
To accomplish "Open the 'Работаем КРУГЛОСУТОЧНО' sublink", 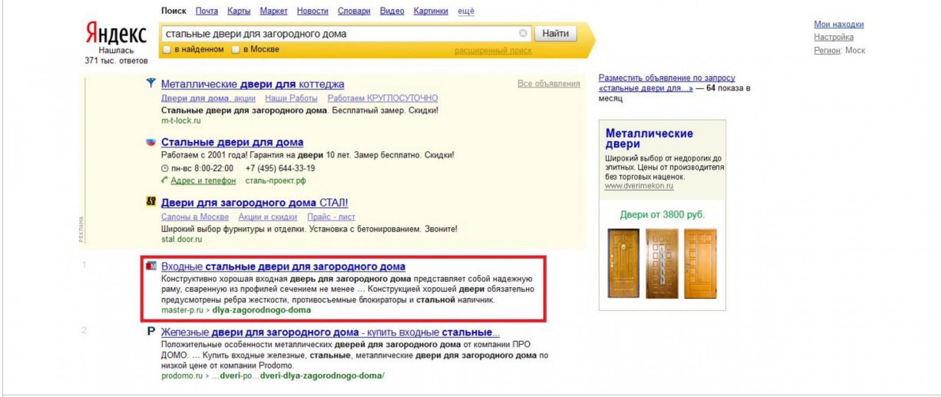I will point(383,98).
